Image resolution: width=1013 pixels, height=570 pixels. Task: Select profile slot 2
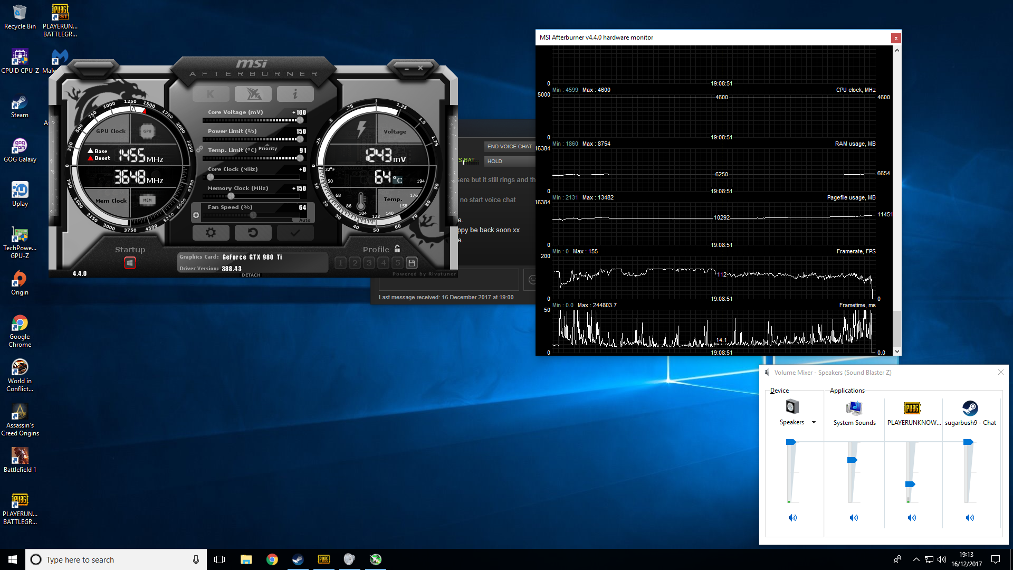(x=355, y=262)
